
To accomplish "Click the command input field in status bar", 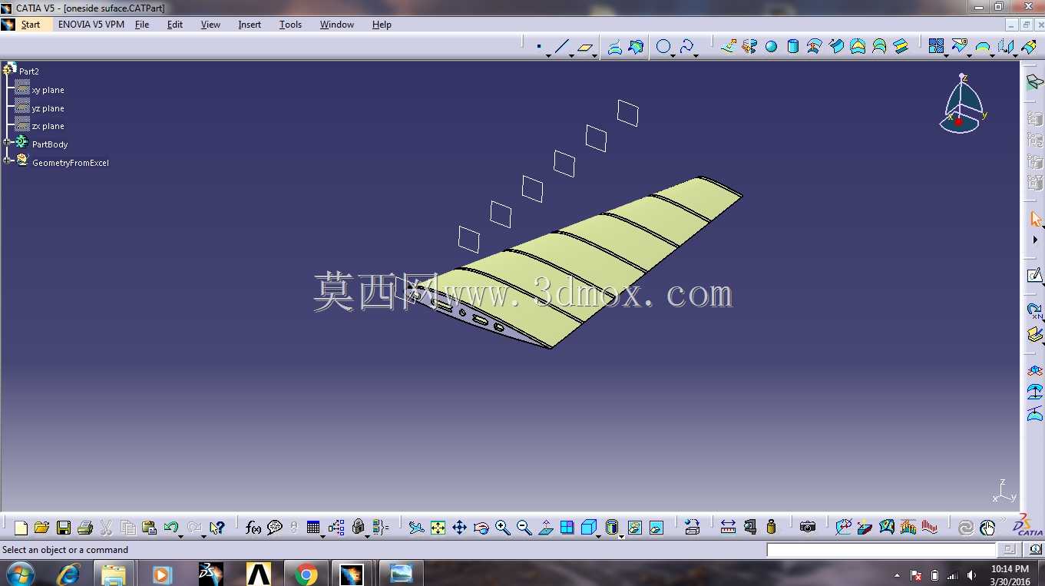I will click(881, 549).
